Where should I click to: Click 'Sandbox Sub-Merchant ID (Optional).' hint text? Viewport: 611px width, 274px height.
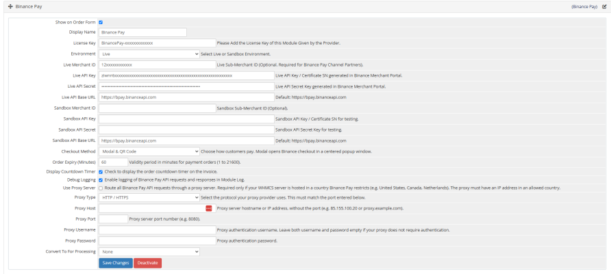point(253,108)
